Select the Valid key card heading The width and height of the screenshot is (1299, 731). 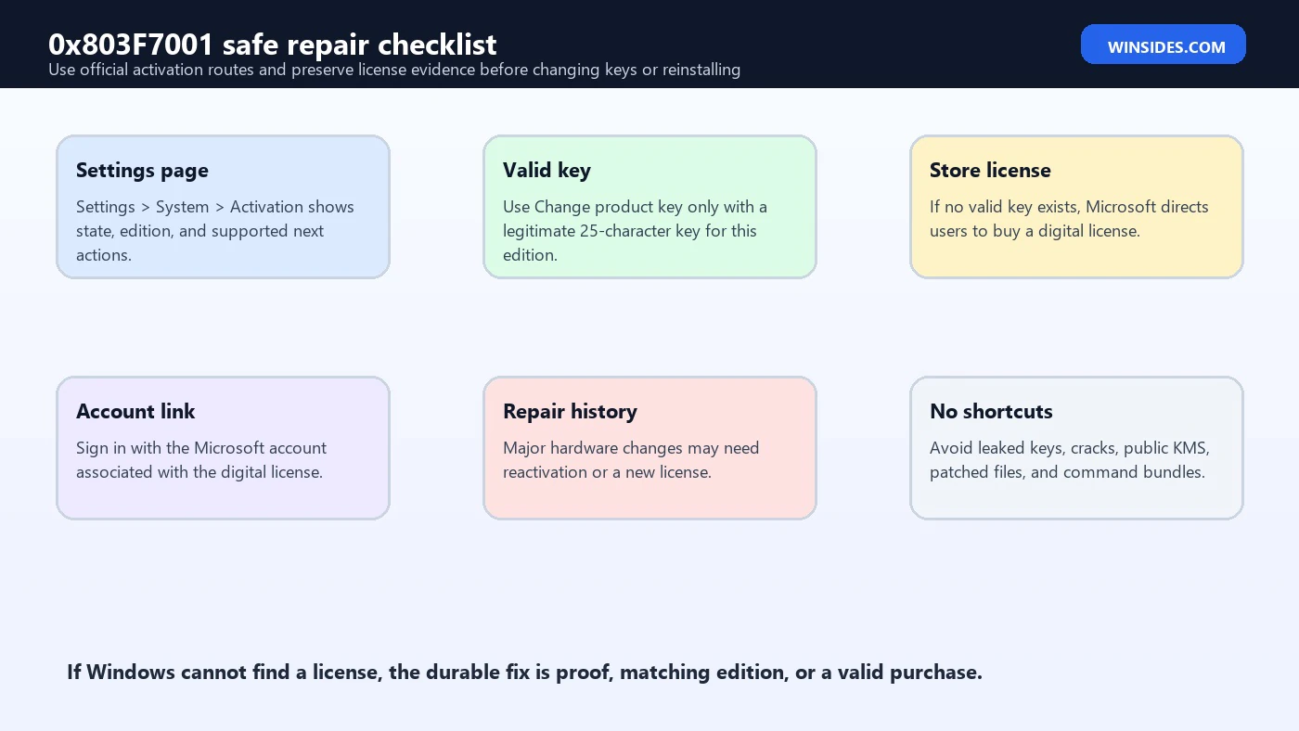point(547,171)
